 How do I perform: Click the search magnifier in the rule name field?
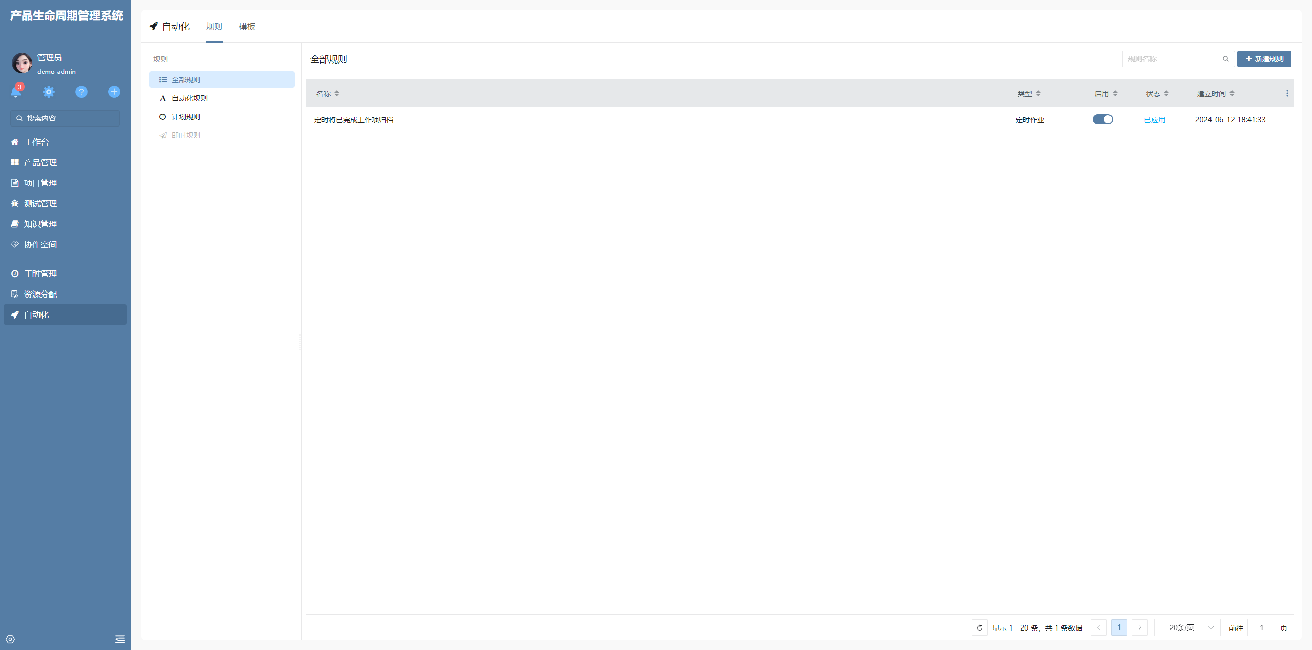(1226, 59)
